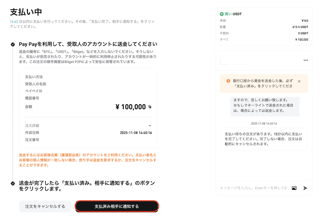Image resolution: width=320 pixels, height=218 pixels.
Task: Click the 支払い中 page heading
Action: click(26, 12)
